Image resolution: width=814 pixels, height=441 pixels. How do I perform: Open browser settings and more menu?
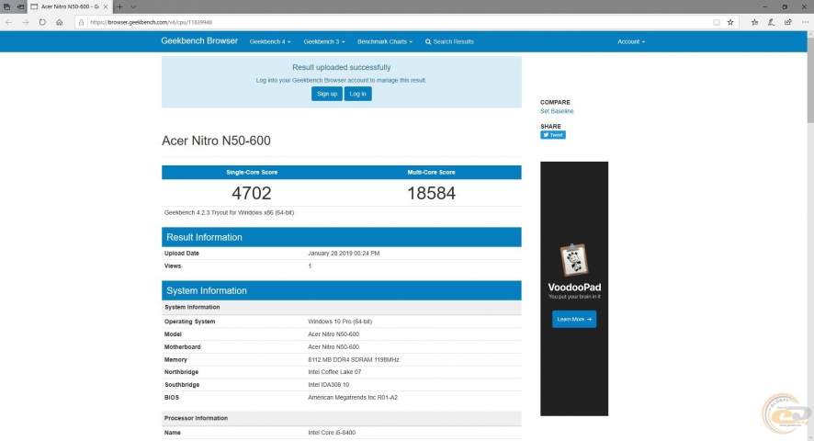[x=805, y=22]
